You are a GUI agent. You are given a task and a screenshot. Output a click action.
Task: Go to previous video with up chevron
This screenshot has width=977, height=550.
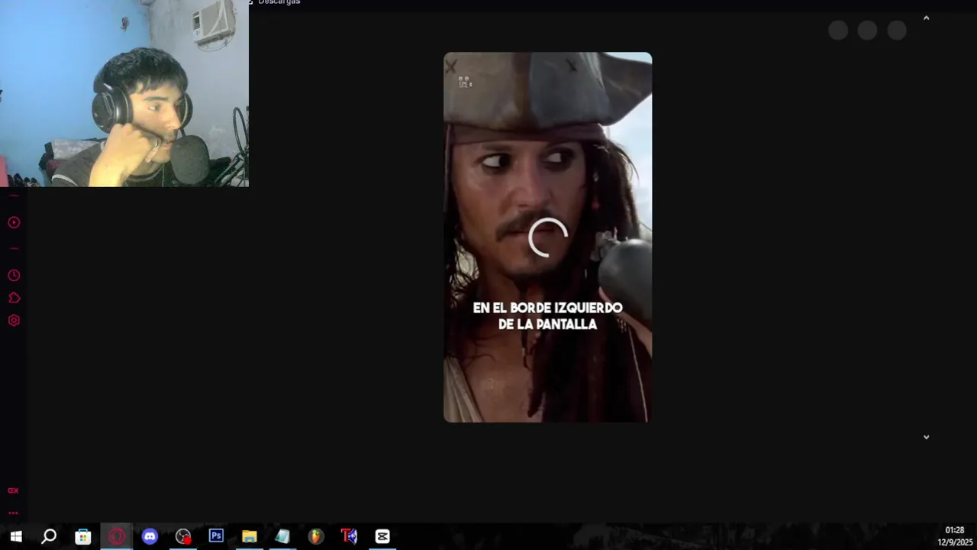point(926,18)
